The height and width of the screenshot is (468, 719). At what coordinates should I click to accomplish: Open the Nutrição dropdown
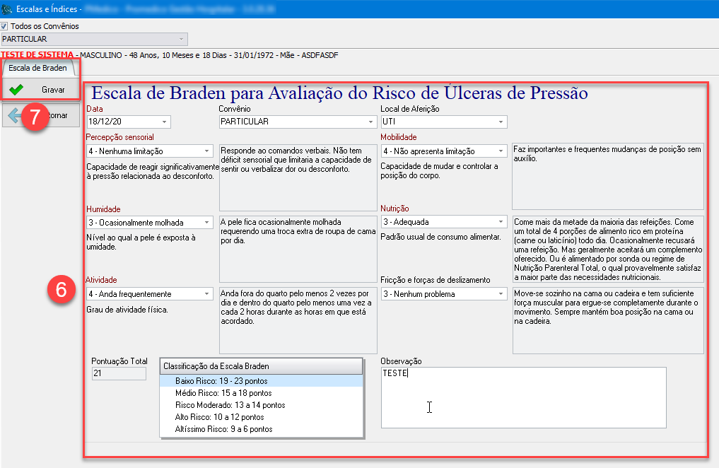501,223
